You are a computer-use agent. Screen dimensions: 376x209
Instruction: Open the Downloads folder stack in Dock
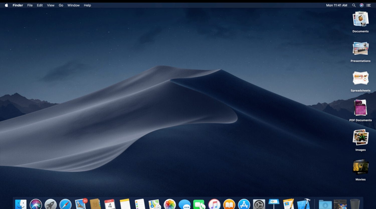[x=325, y=204]
